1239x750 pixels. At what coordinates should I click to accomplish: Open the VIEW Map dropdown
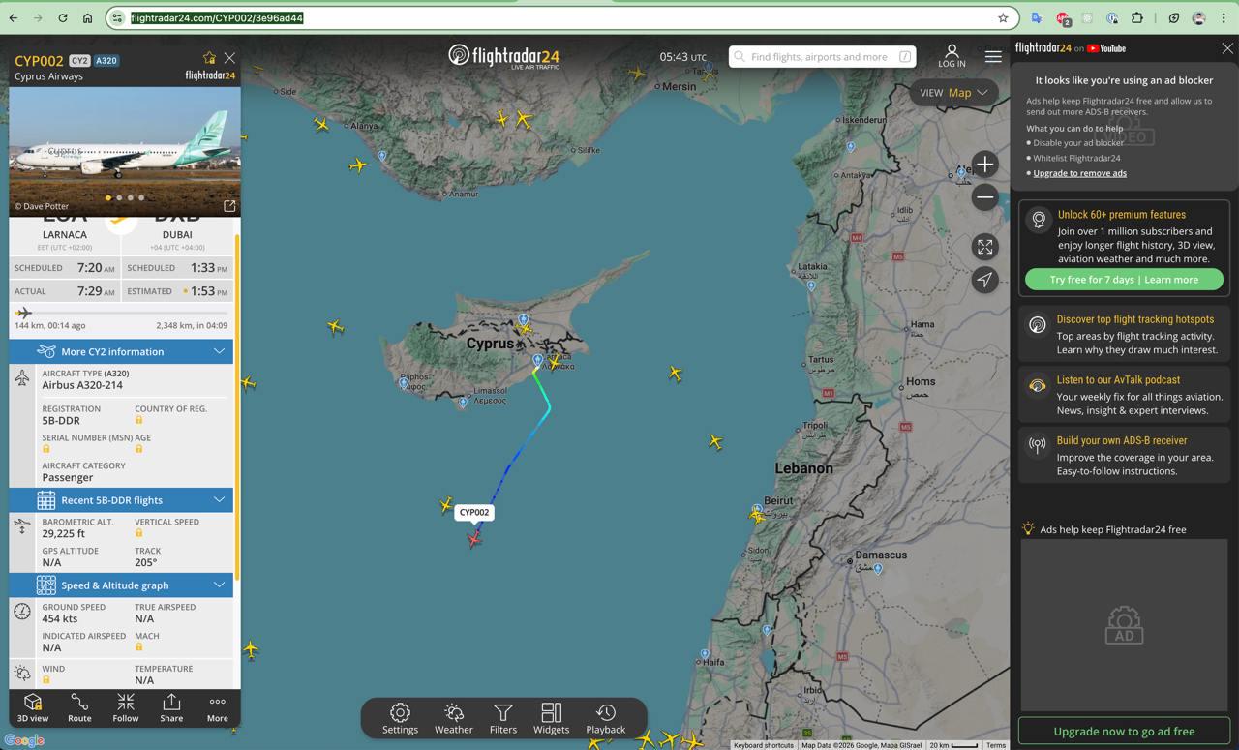click(x=953, y=93)
